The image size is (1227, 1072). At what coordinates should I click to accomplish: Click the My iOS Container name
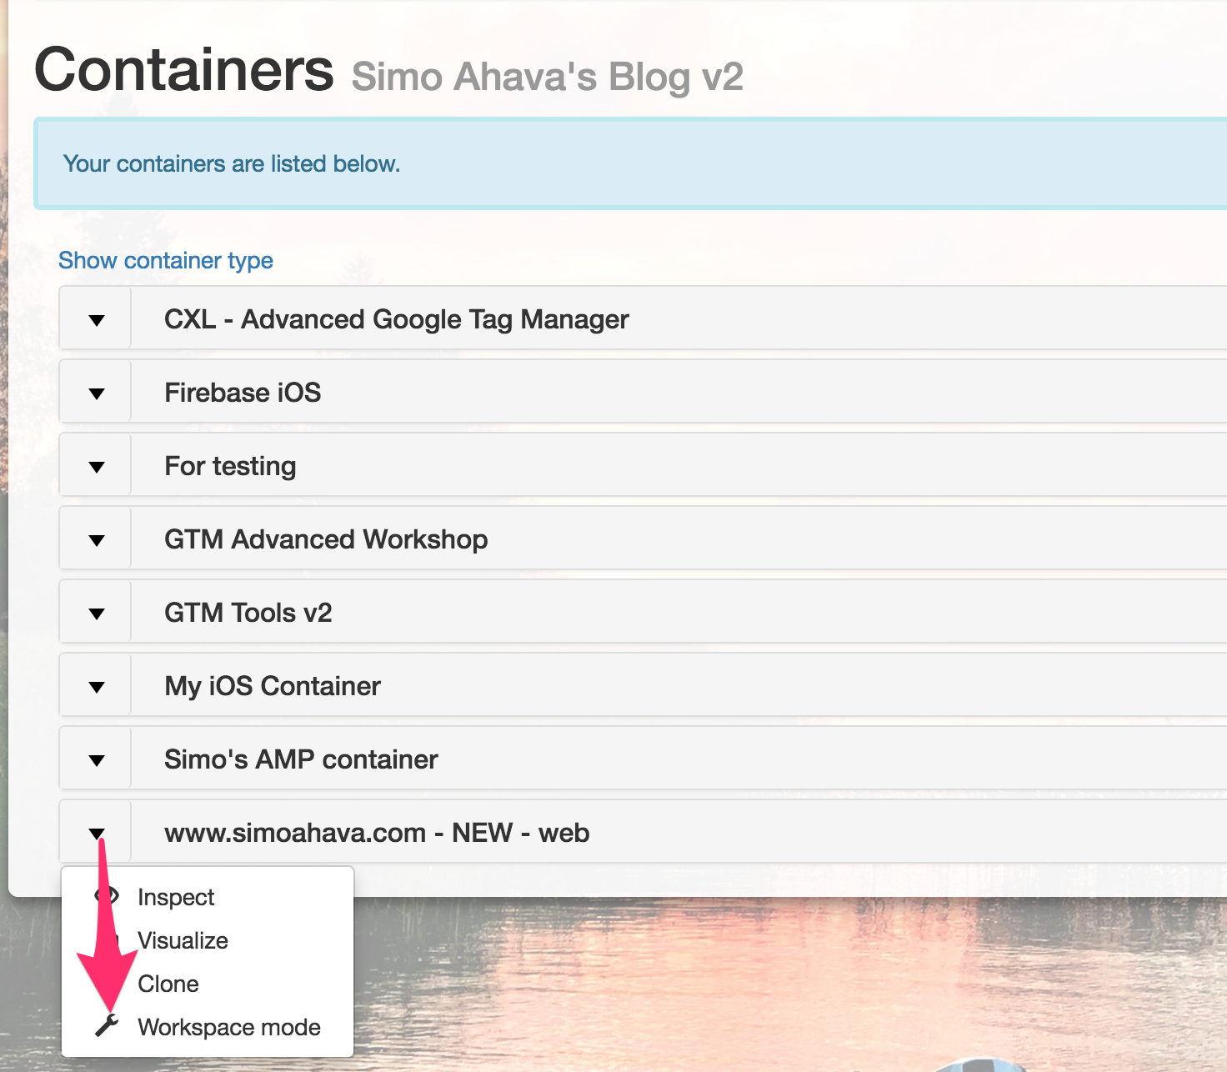[273, 686]
